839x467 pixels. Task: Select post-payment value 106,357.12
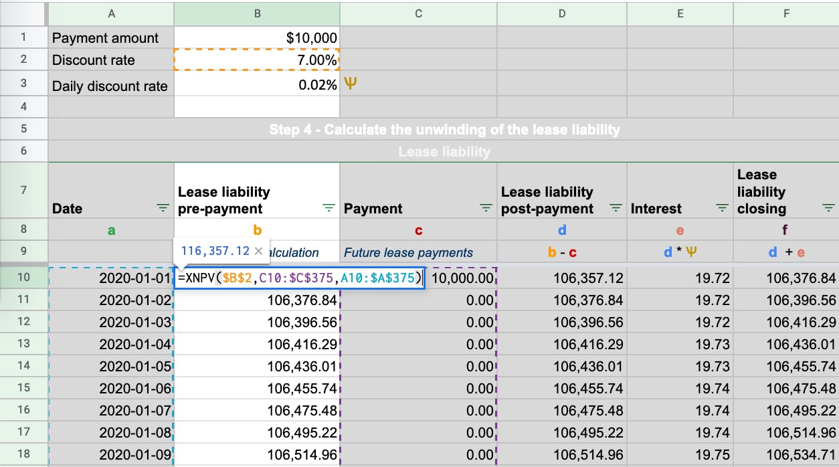[x=561, y=278]
